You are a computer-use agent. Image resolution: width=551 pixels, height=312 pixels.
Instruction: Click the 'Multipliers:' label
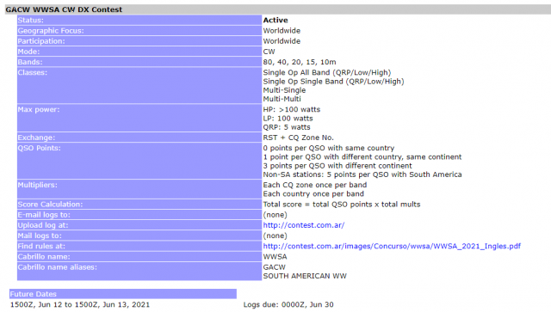click(38, 185)
